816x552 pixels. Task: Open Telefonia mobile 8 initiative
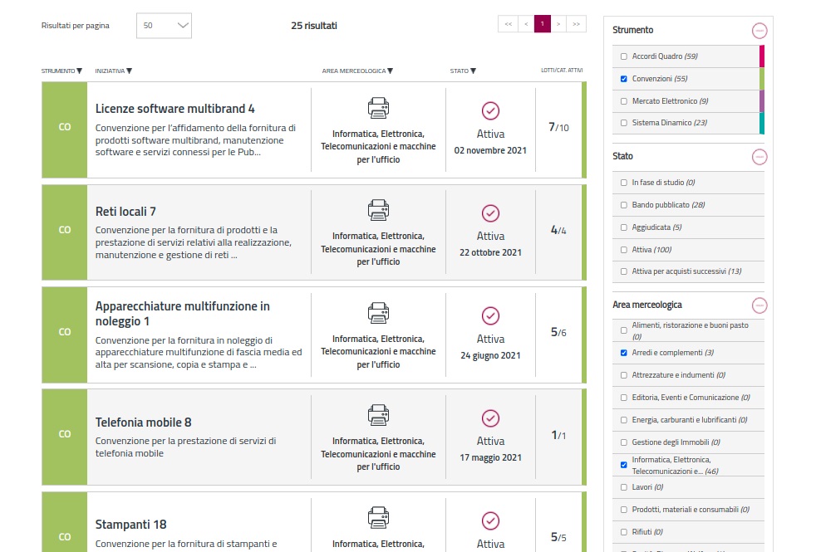(144, 423)
